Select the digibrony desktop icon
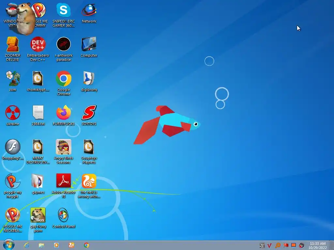334x250 pixels. click(x=89, y=81)
